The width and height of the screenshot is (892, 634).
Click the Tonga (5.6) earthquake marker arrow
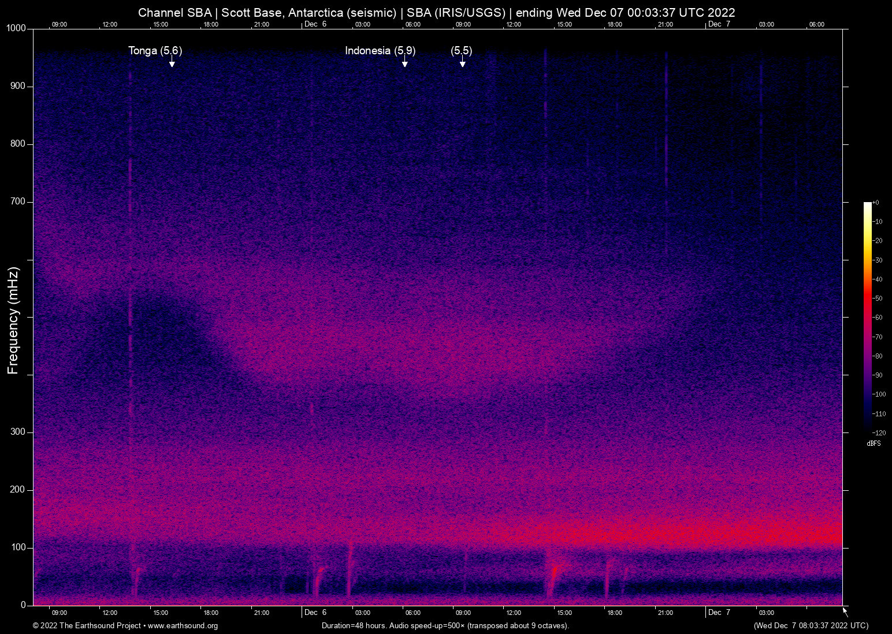click(x=172, y=61)
